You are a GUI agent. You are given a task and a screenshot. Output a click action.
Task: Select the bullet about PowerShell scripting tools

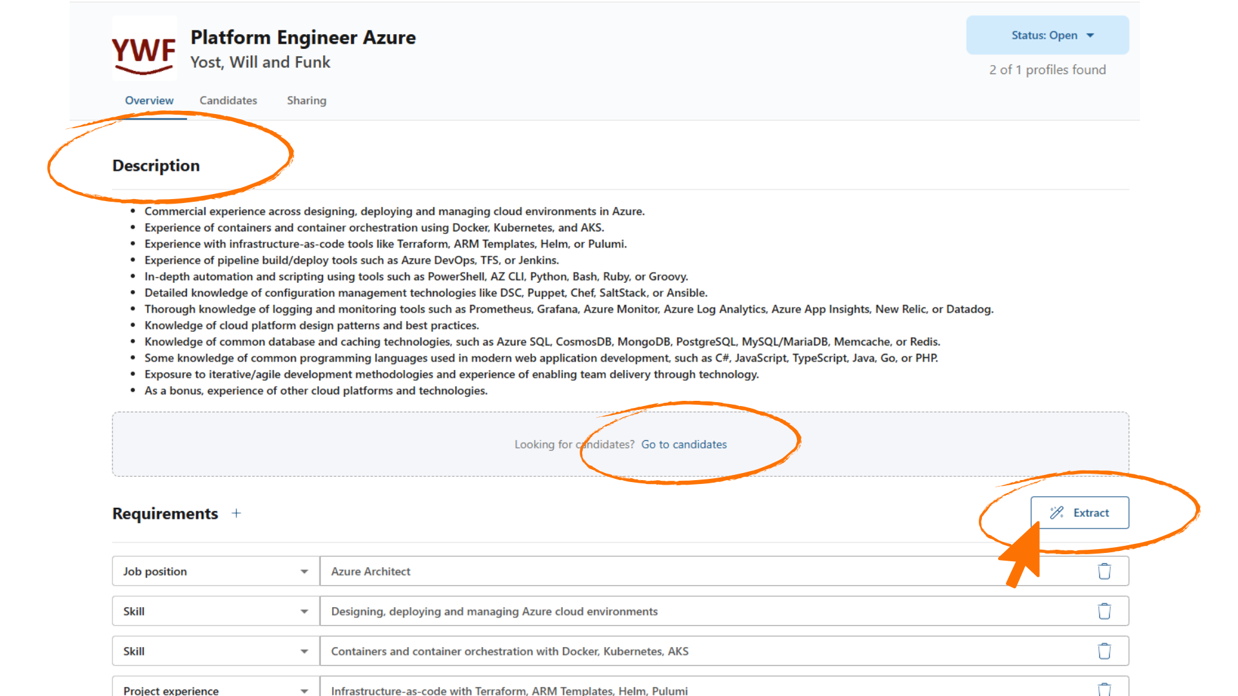[x=416, y=276]
